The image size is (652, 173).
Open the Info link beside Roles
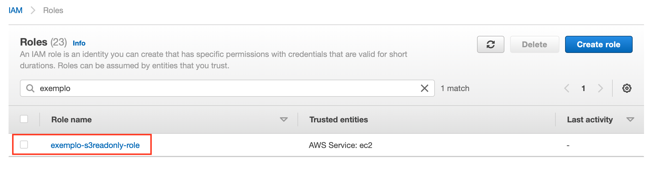(x=79, y=43)
